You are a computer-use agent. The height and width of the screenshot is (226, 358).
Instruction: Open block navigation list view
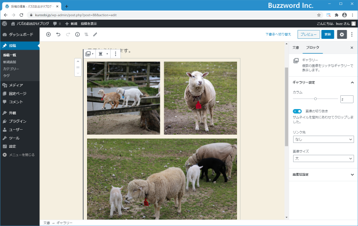tap(86, 34)
